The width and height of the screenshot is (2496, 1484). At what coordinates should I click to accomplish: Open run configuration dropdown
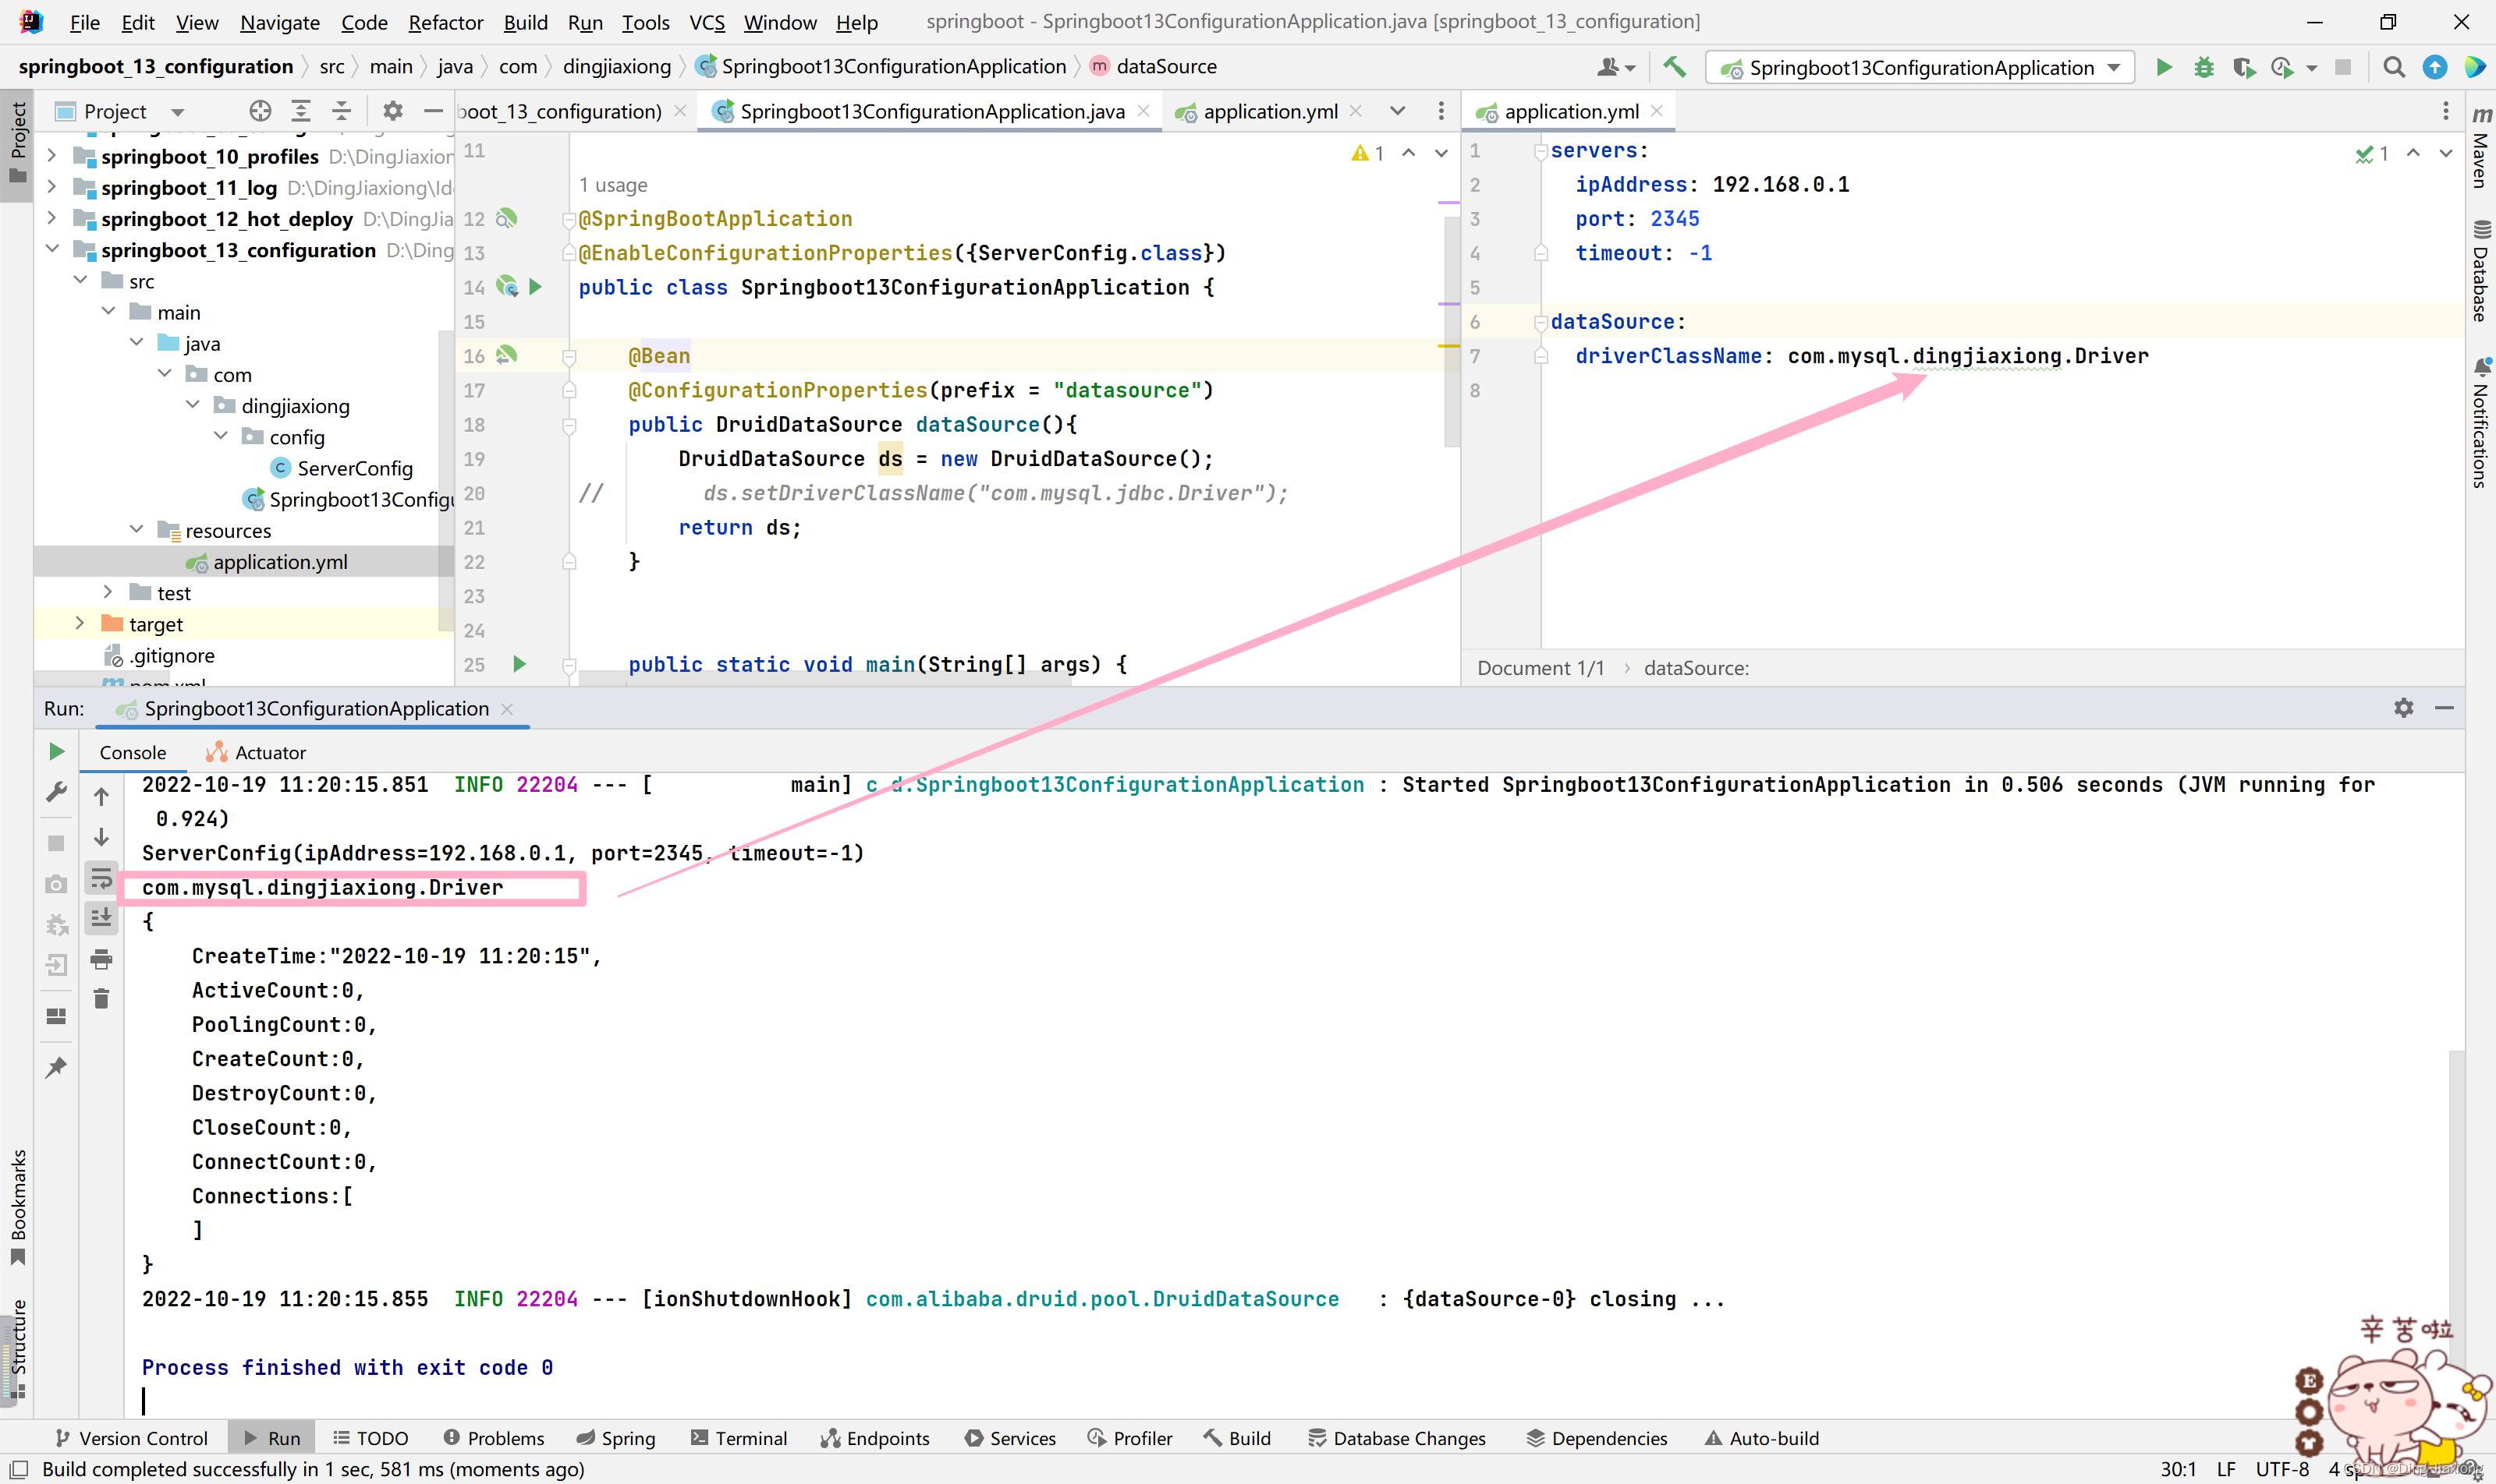1920,67
